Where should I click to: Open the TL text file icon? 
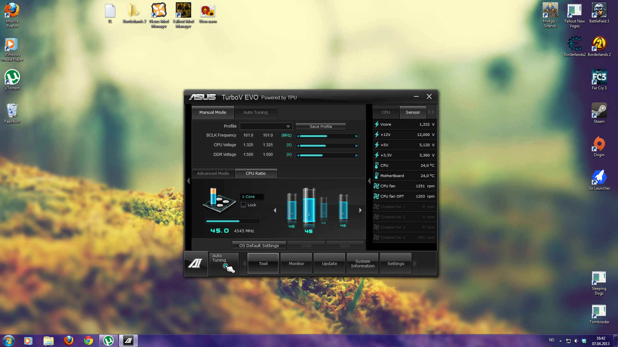point(110,13)
